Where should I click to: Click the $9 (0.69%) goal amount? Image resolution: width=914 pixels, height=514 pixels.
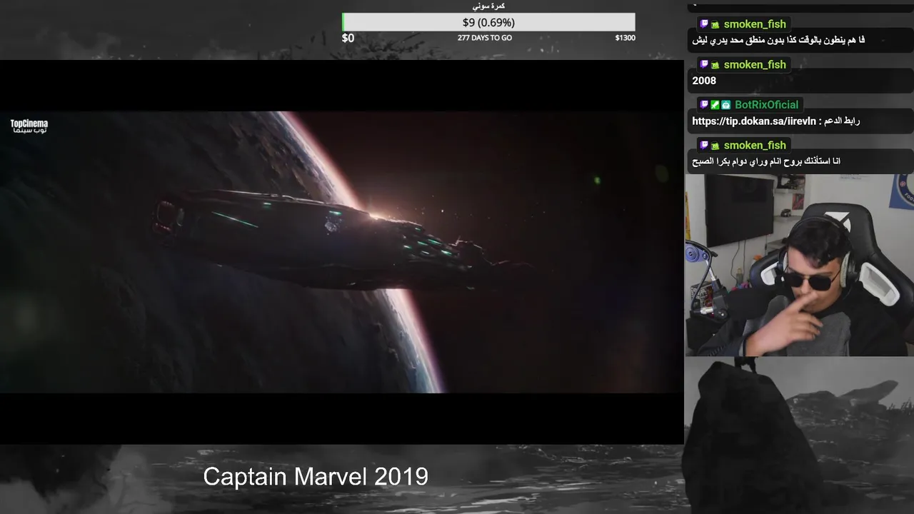click(488, 22)
